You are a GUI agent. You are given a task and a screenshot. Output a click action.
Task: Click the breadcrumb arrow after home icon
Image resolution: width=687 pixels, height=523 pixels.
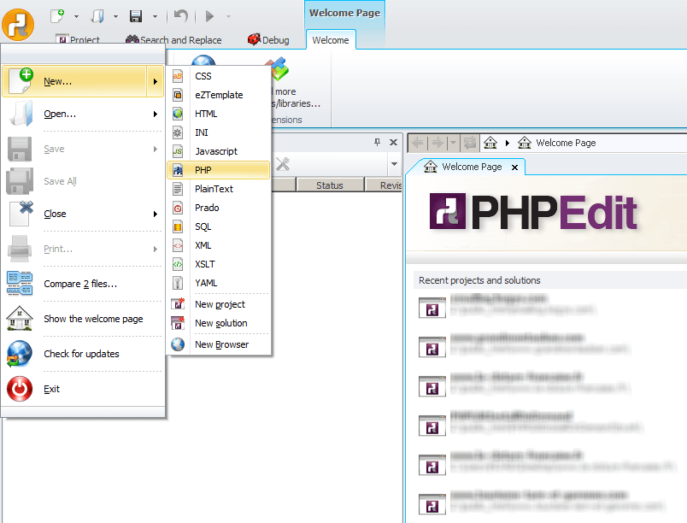click(x=508, y=143)
